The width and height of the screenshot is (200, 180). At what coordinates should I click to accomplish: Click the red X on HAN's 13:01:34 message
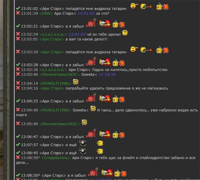click(18, 13)
